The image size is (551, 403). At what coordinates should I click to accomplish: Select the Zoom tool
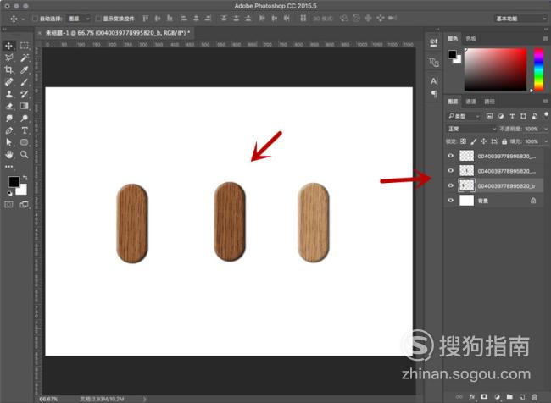pyautogui.click(x=25, y=154)
